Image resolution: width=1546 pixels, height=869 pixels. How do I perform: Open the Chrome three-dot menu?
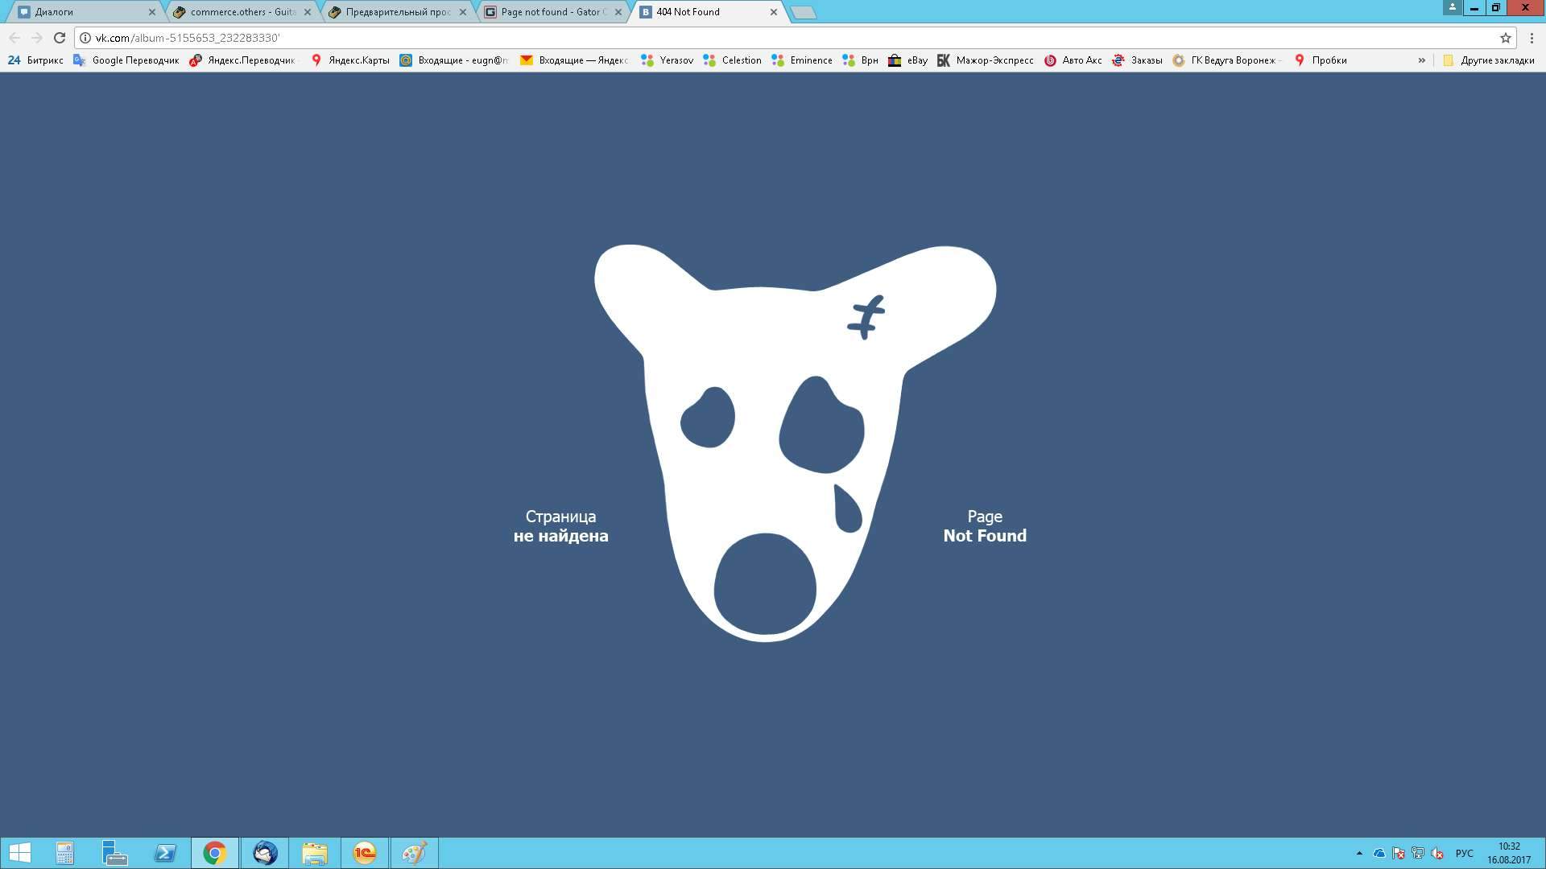1532,38
